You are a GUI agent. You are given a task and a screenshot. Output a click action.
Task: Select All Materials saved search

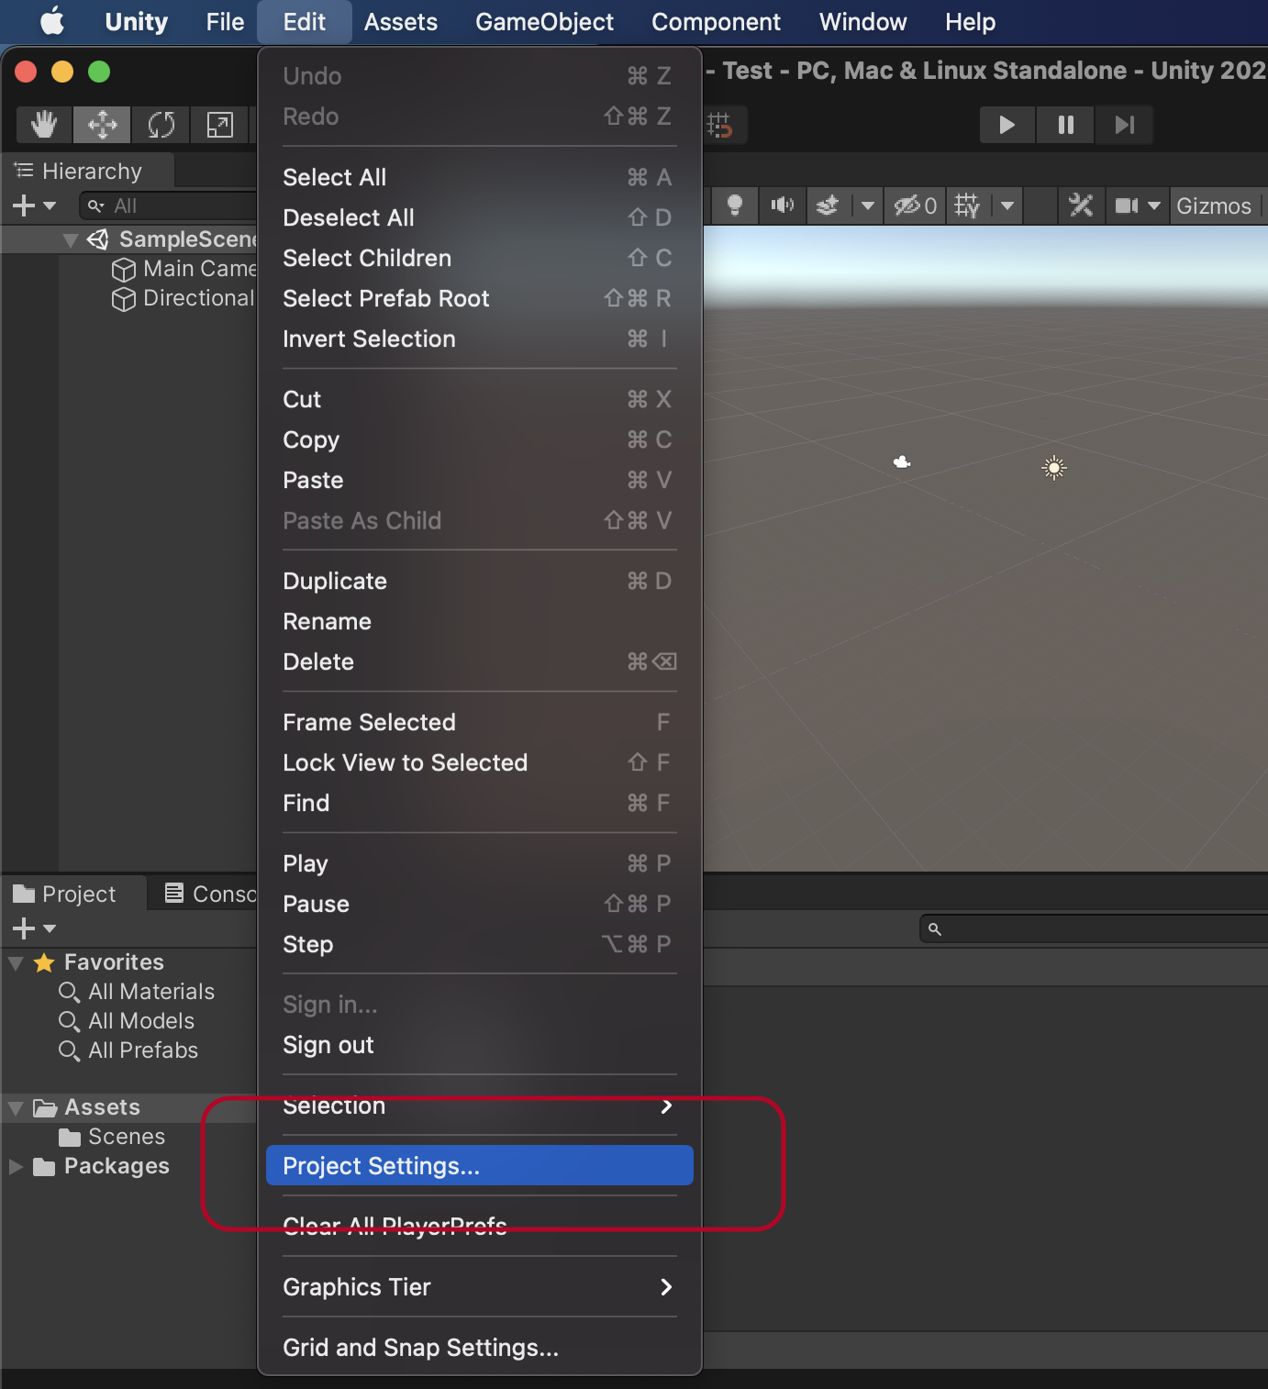(x=137, y=992)
